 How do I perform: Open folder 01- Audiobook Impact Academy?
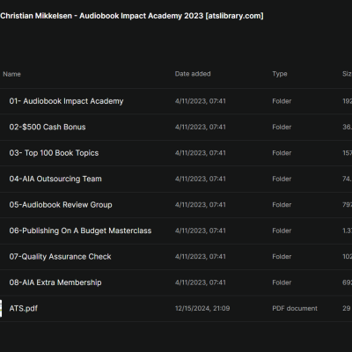click(x=66, y=101)
